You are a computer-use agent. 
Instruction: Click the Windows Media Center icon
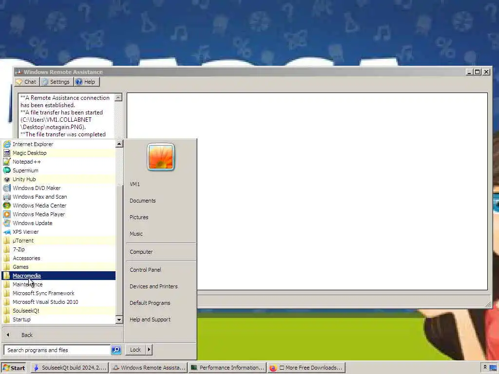tap(7, 206)
